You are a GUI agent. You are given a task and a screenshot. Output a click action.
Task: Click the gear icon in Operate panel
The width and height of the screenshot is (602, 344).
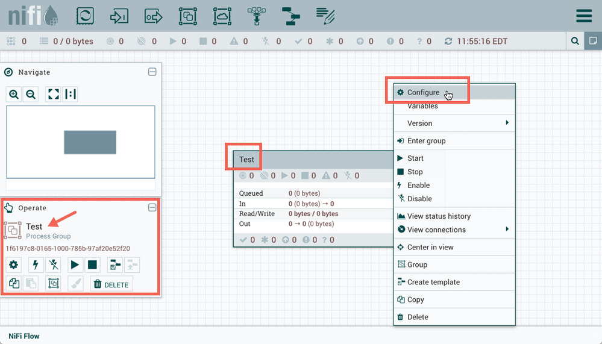13,264
